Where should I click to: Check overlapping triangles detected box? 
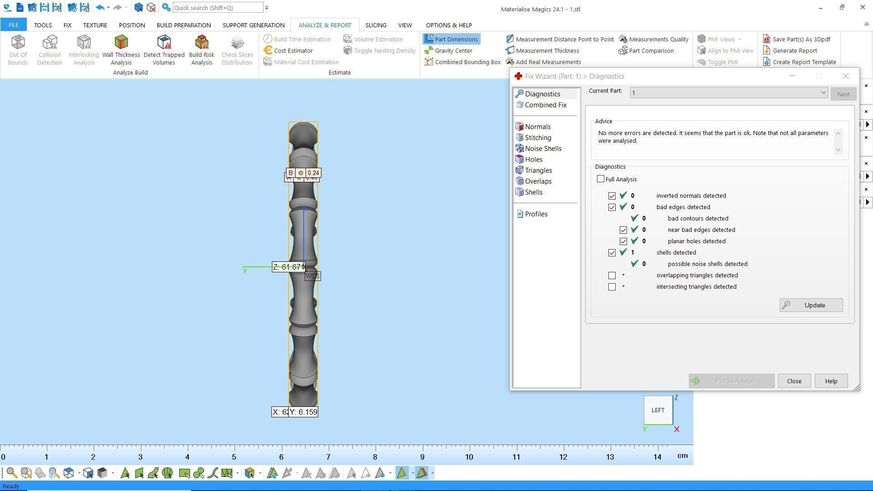tap(612, 276)
